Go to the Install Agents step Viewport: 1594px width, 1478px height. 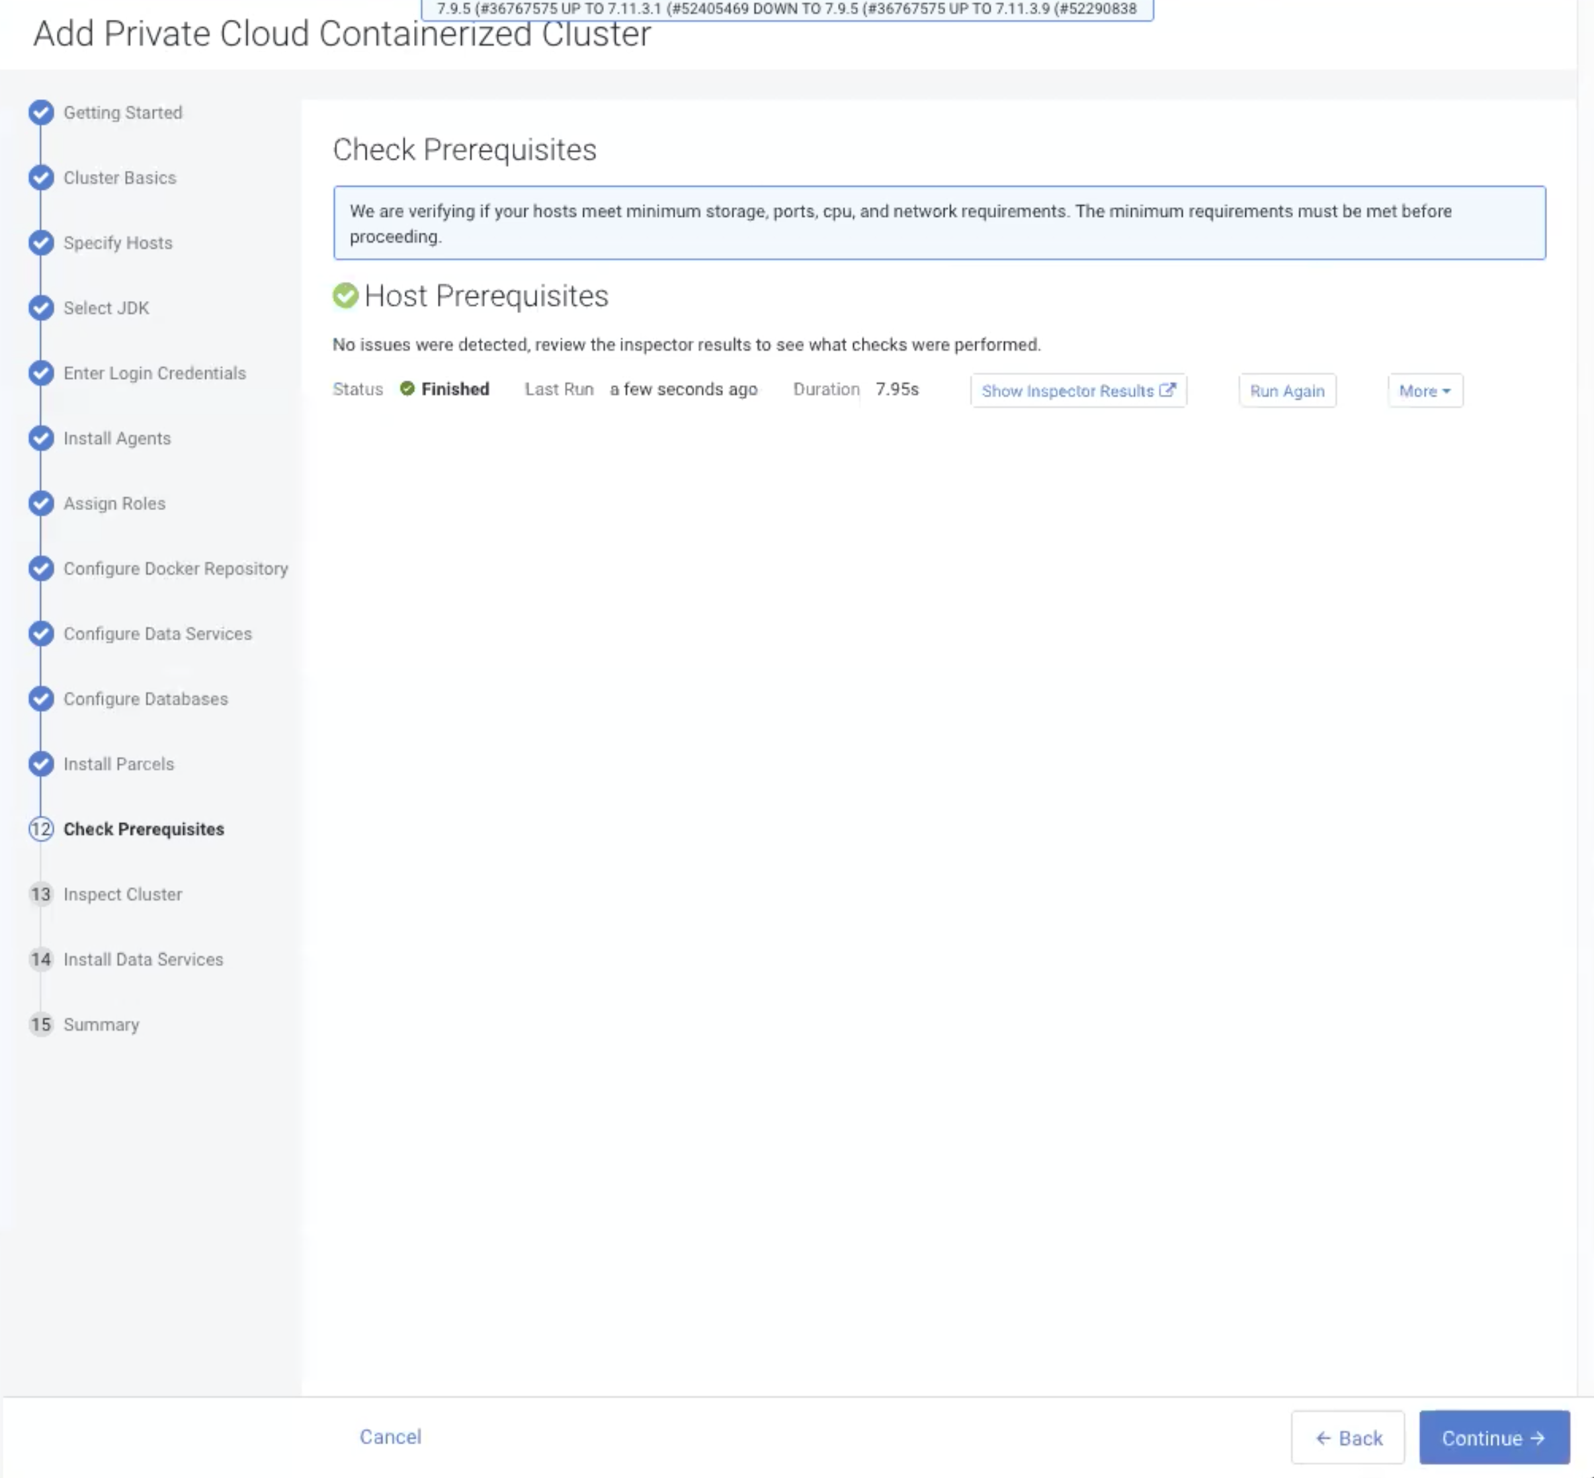click(118, 438)
